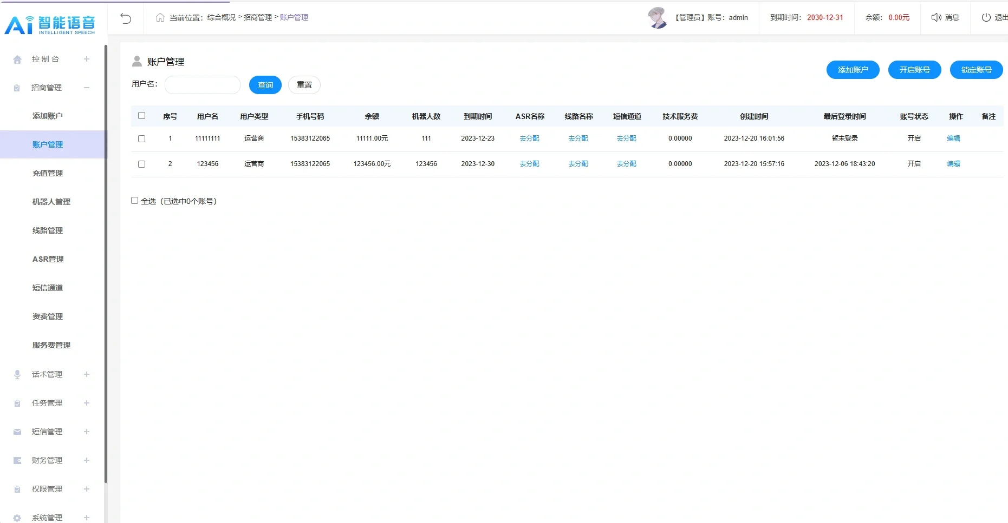1008x523 pixels.
Task: Check the checkbox for row 2 user 123456
Action: [x=142, y=164]
